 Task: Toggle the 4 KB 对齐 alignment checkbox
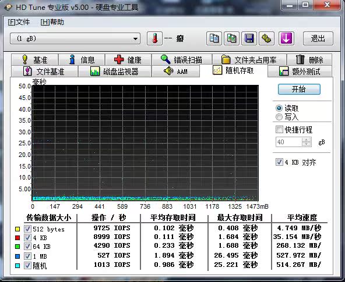pos(279,162)
